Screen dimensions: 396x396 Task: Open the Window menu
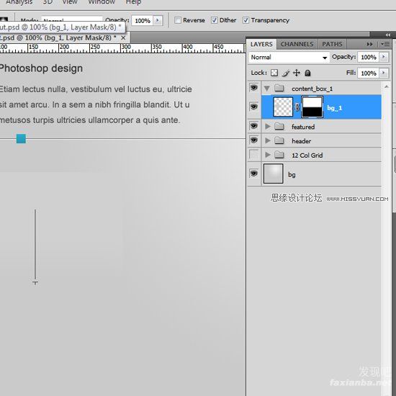point(102,2)
